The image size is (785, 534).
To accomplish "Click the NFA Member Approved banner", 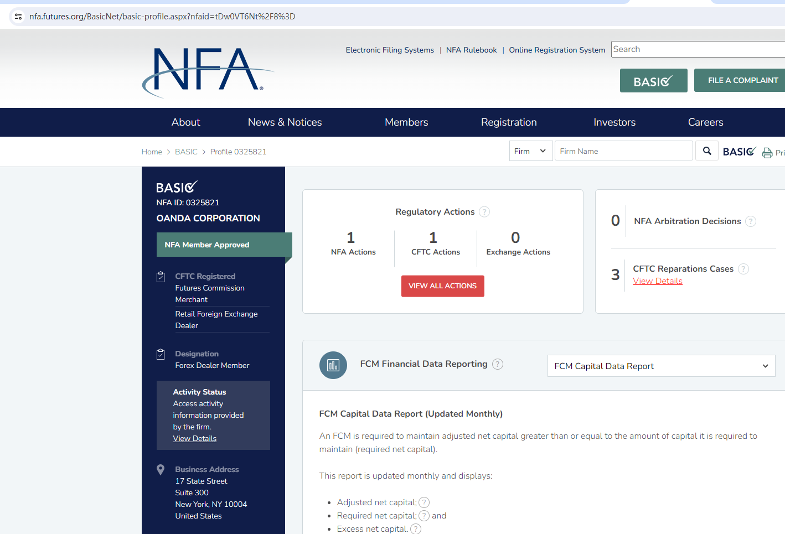I will [224, 245].
